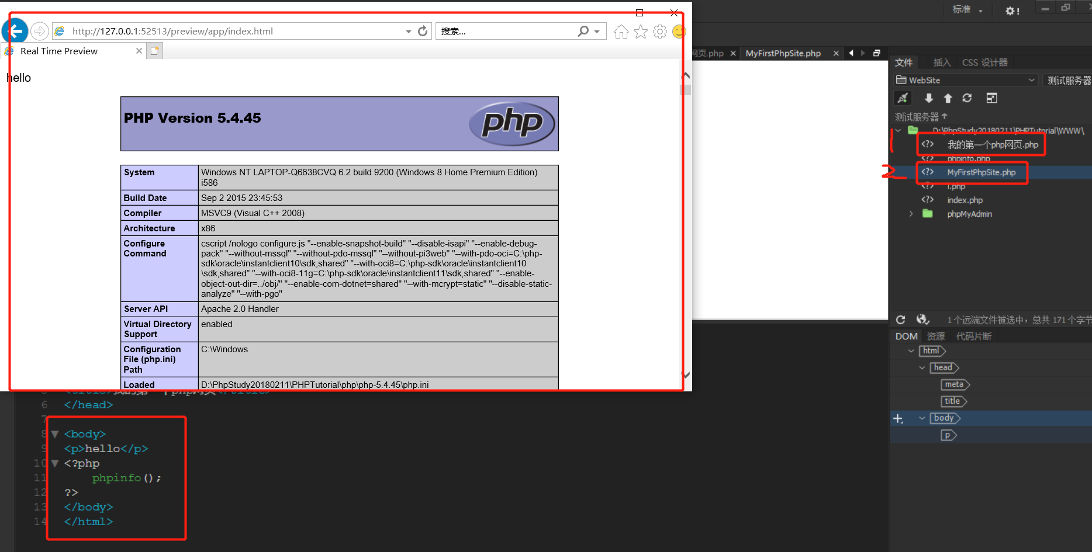
Task: Select index.php in file tree
Action: coord(965,200)
